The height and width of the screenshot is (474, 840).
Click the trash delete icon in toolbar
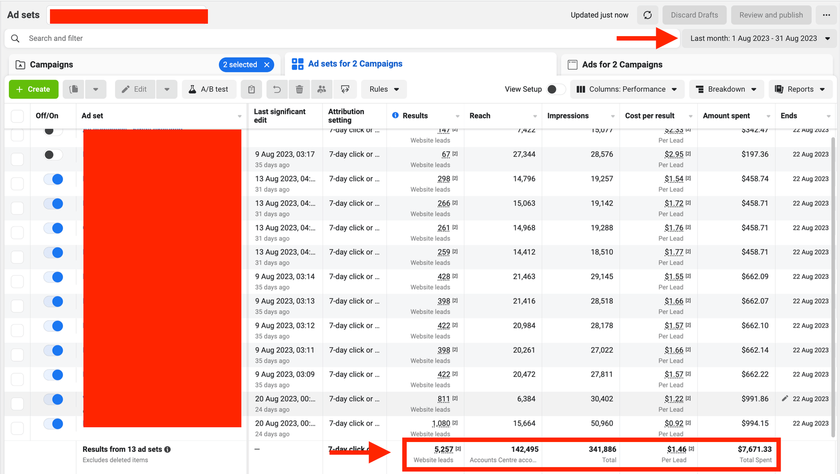tap(299, 89)
